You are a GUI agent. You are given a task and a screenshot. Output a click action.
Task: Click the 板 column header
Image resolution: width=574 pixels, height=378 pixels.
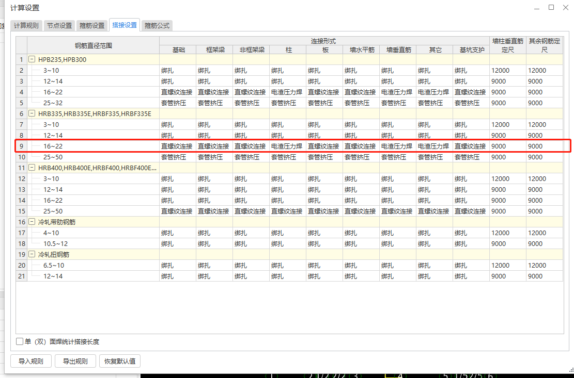click(324, 50)
